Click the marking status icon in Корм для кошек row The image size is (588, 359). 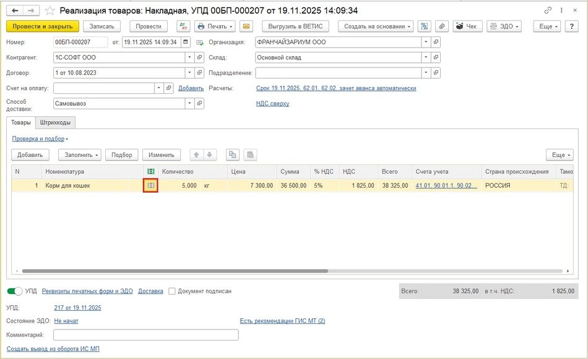pyautogui.click(x=150, y=185)
